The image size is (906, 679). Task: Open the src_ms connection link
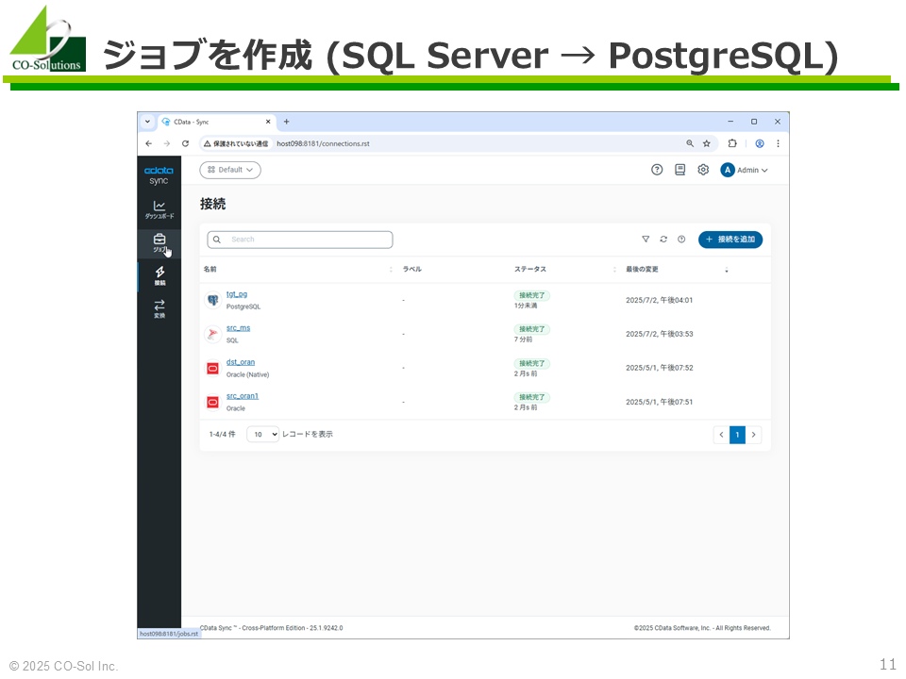(x=238, y=328)
